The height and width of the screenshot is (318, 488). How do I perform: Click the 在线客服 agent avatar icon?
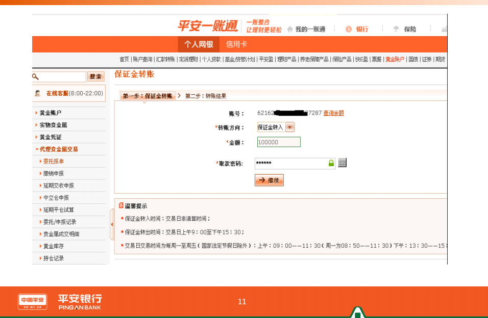tap(38, 93)
